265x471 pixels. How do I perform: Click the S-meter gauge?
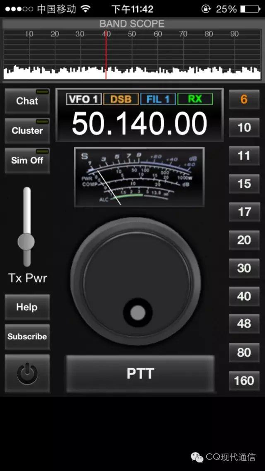click(139, 177)
